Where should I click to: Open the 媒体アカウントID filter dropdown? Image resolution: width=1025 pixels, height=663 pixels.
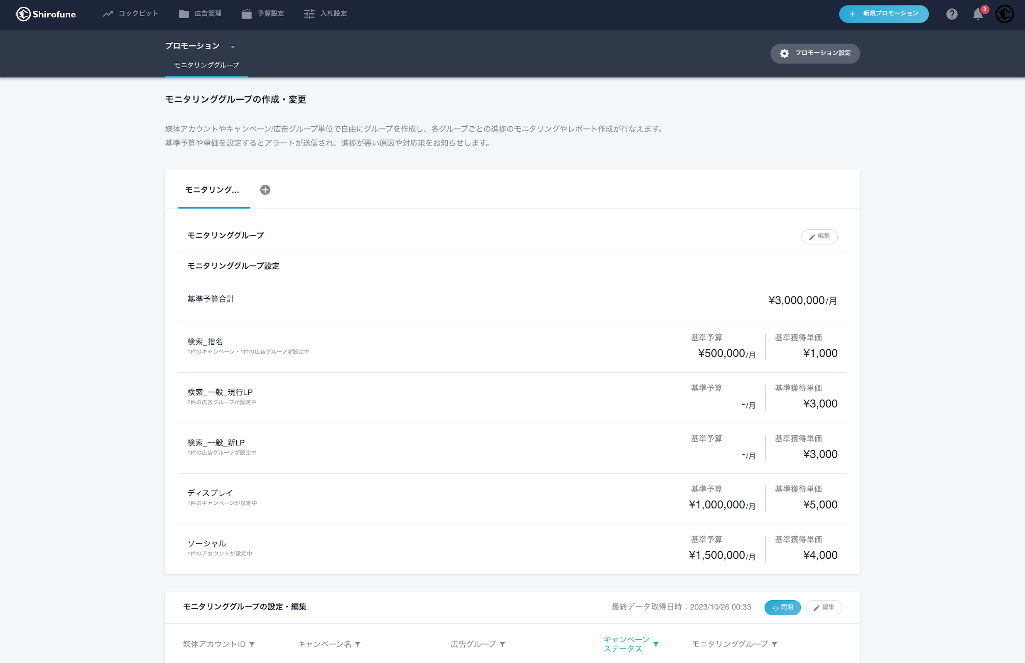[252, 644]
